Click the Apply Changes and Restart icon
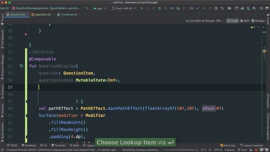 pyautogui.click(x=148, y=8)
